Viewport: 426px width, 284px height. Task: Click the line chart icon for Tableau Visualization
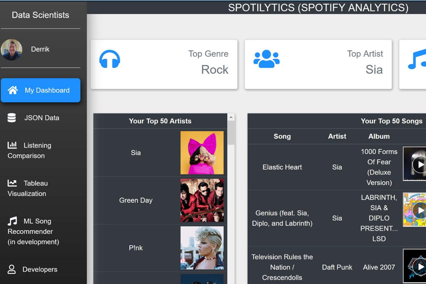coord(12,183)
